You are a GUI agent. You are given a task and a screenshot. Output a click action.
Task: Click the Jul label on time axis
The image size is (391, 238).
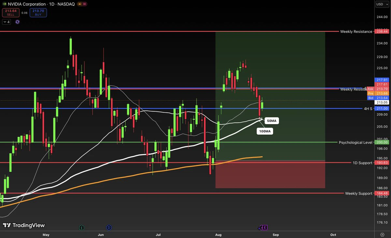158,234
